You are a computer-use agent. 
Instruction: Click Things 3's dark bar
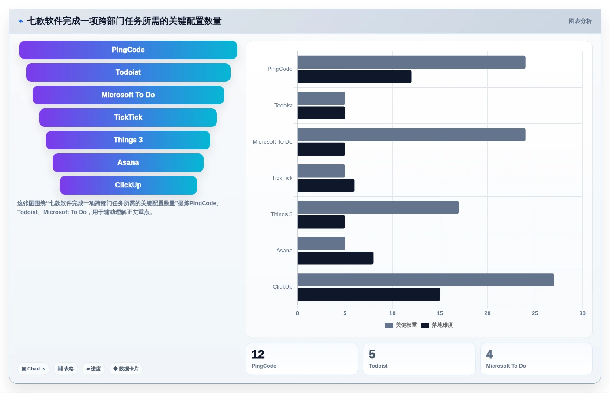(321, 221)
